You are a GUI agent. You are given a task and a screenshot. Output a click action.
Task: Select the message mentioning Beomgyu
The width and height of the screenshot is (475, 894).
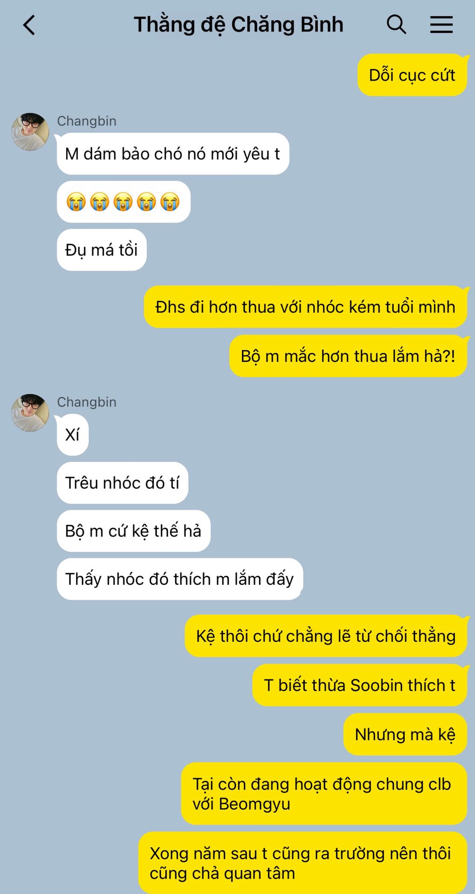click(x=324, y=793)
